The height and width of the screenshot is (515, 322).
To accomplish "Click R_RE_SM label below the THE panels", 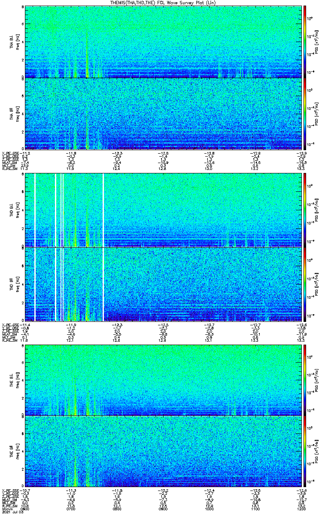I will click(10, 506).
